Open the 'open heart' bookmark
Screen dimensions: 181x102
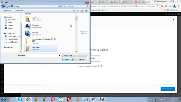point(98,10)
